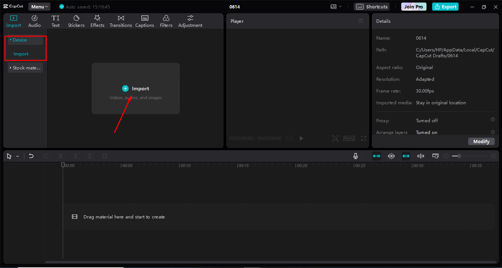
Task: Click the fullscreen icon in Player
Action: pyautogui.click(x=364, y=138)
